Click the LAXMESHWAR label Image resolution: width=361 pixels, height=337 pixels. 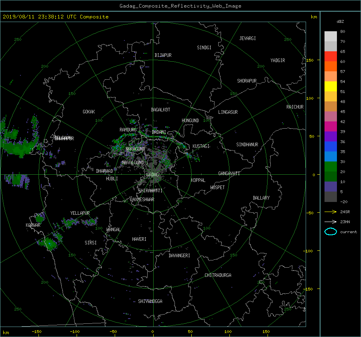(142, 200)
